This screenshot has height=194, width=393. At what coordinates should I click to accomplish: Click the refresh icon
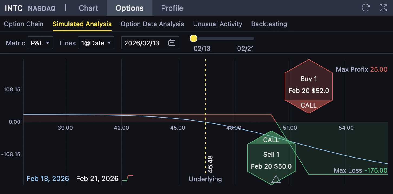[x=366, y=8]
